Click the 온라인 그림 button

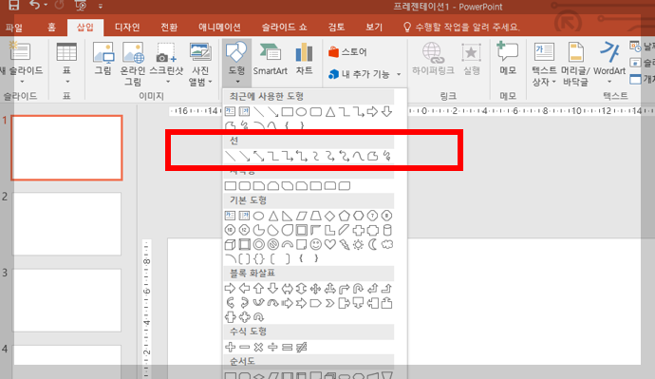click(133, 63)
